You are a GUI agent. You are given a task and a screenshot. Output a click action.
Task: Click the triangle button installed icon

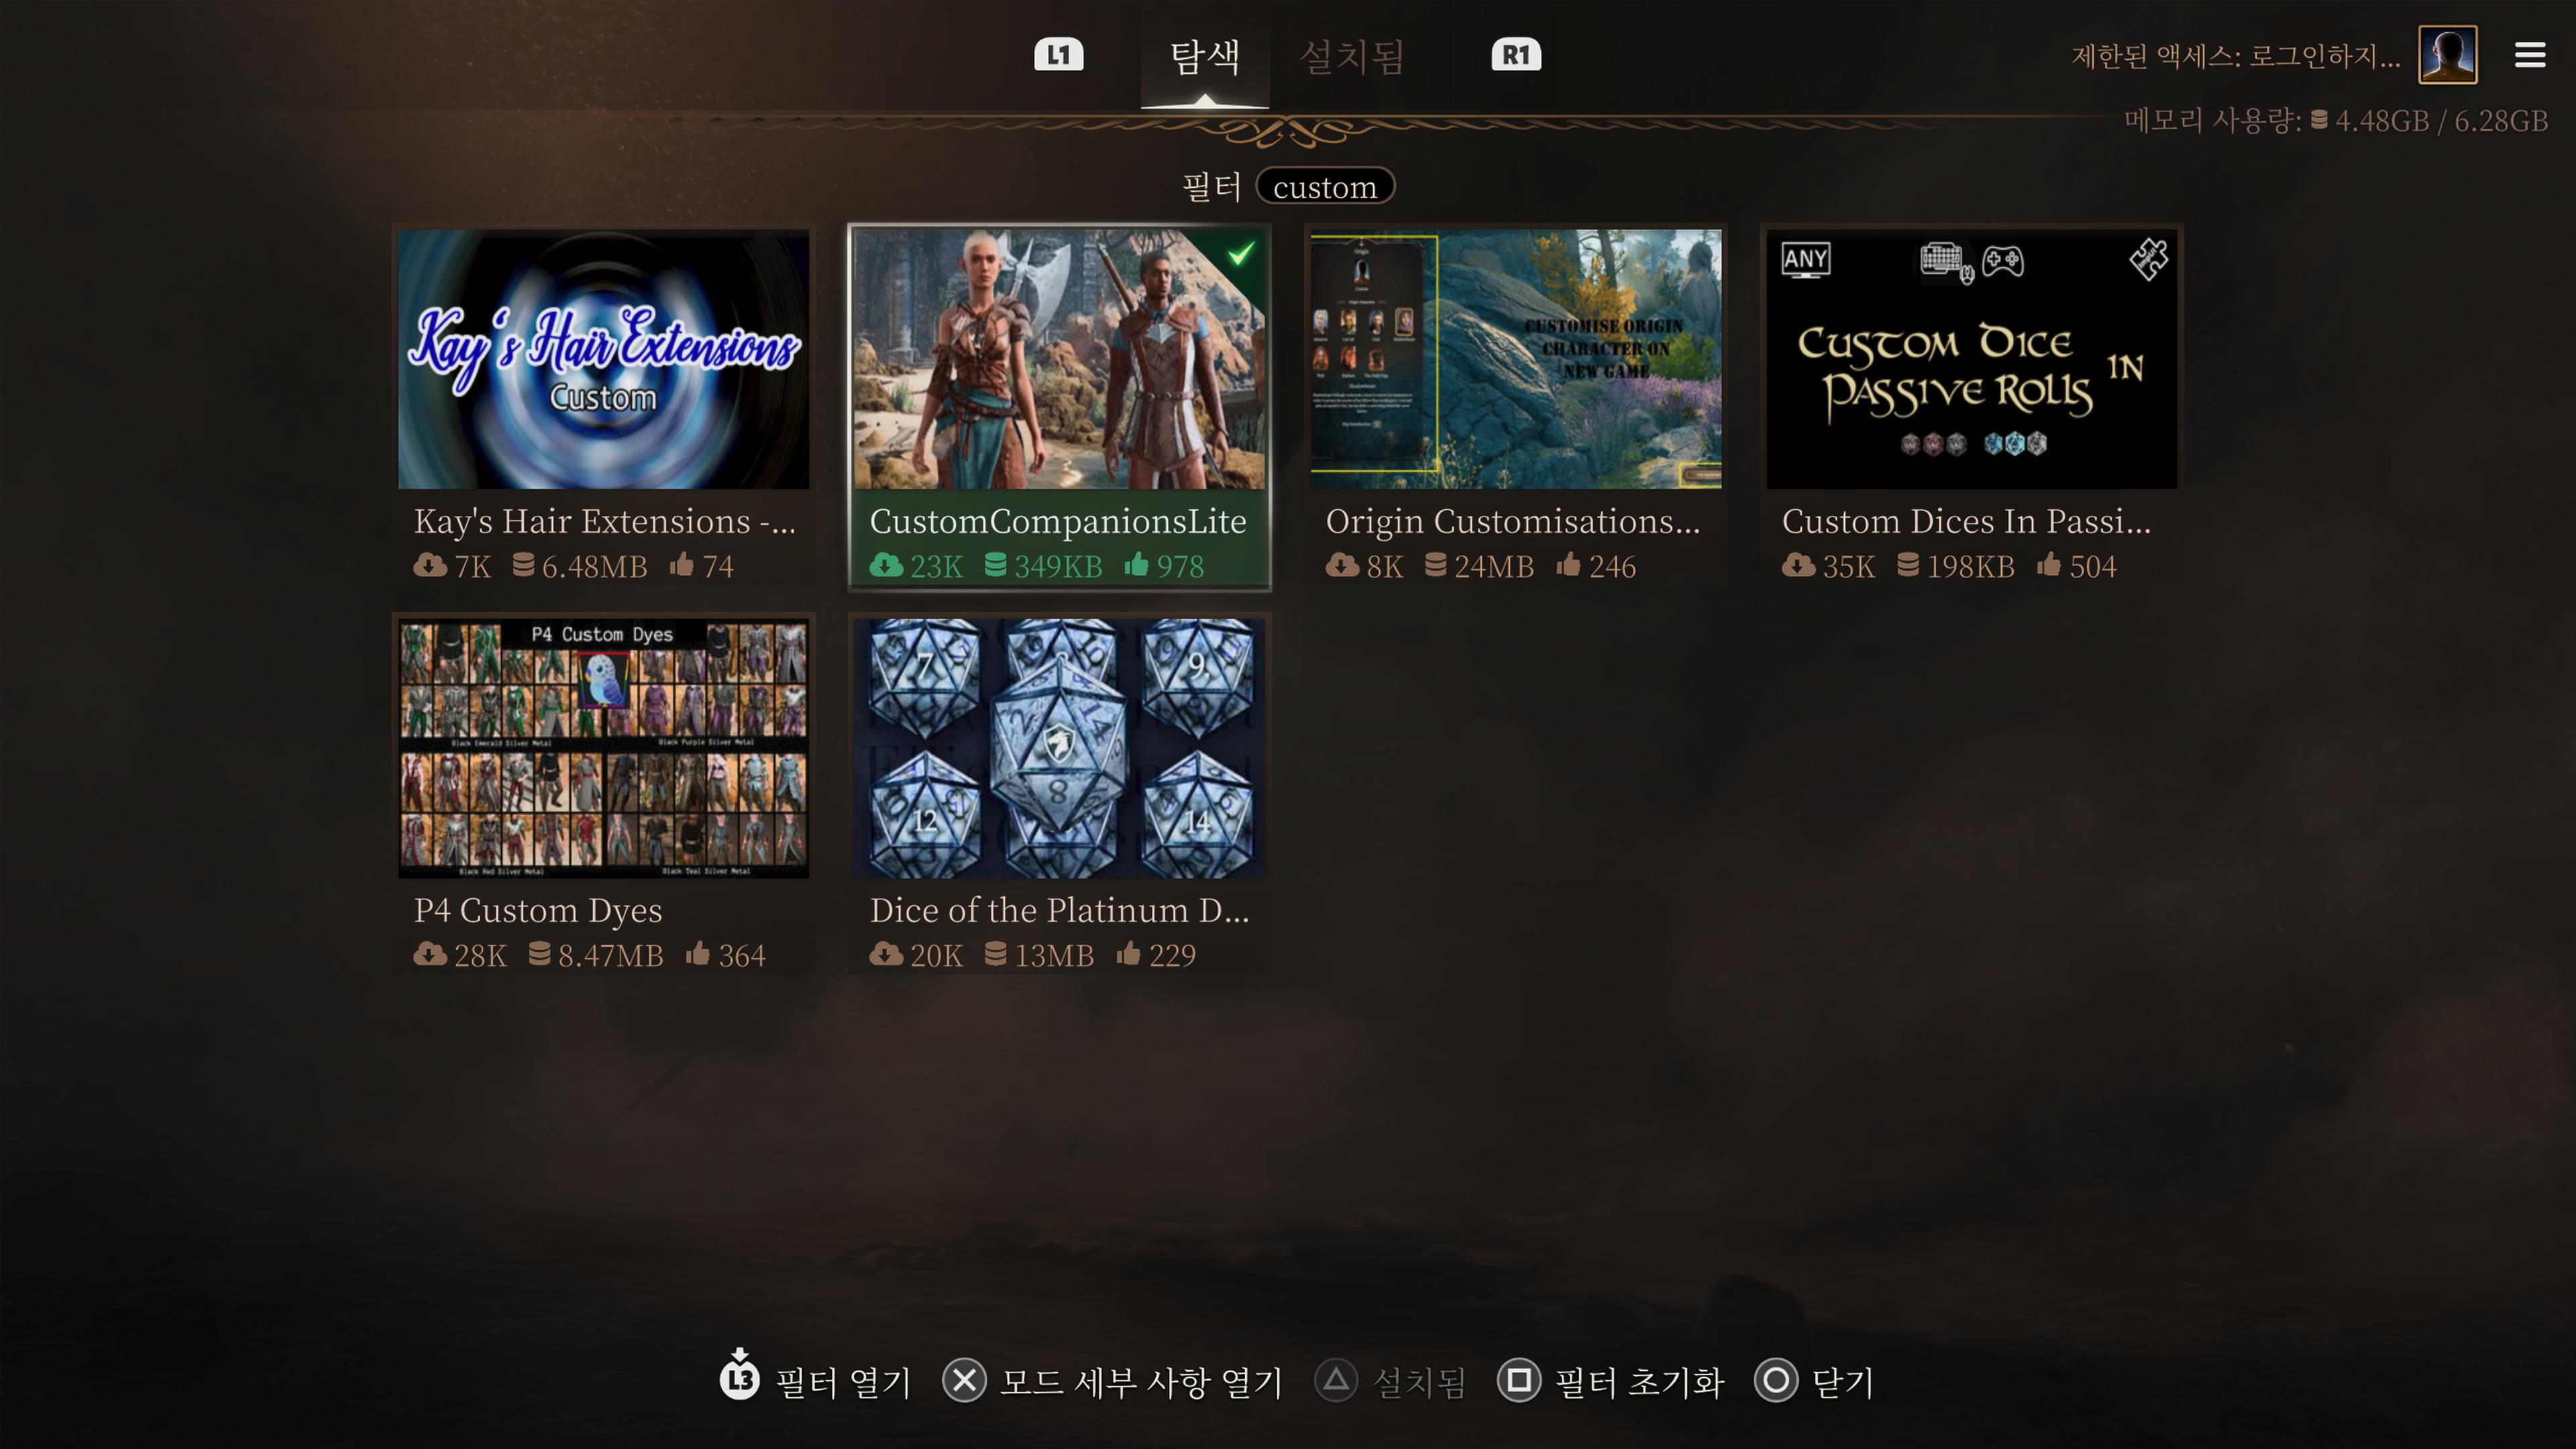coord(1336,1381)
